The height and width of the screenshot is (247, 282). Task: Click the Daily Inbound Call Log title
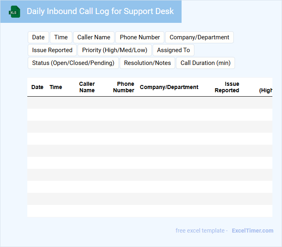tap(100, 11)
